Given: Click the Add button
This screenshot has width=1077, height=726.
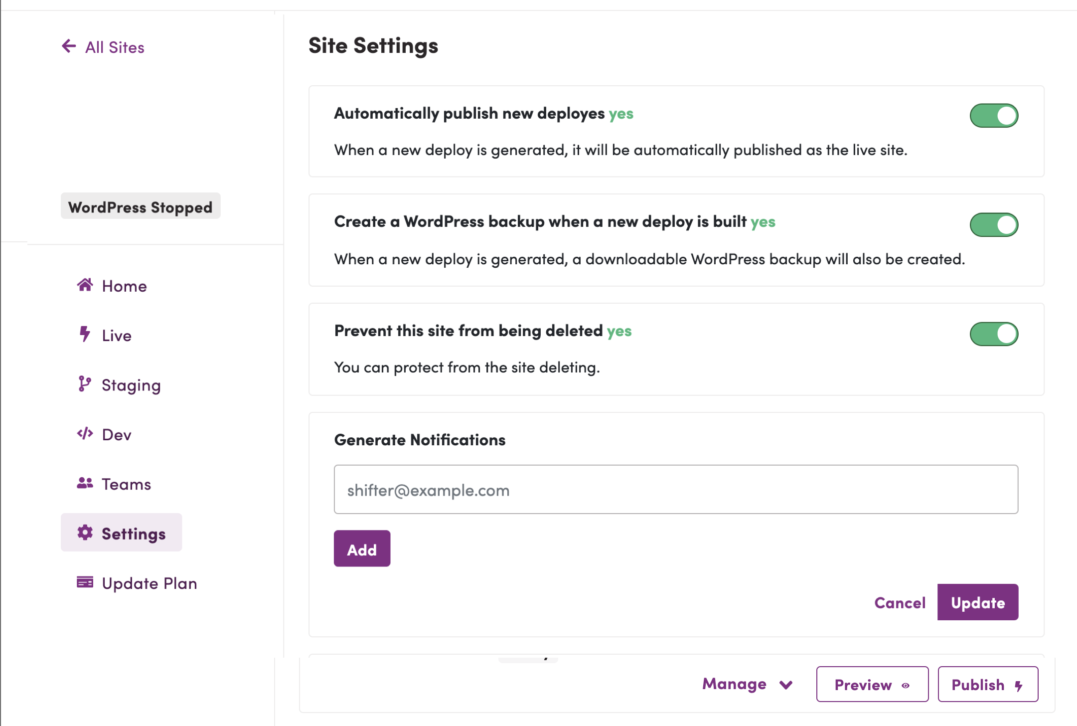Looking at the screenshot, I should coord(362,548).
